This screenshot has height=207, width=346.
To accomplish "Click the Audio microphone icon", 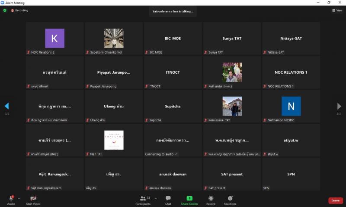I will pos(11,198).
